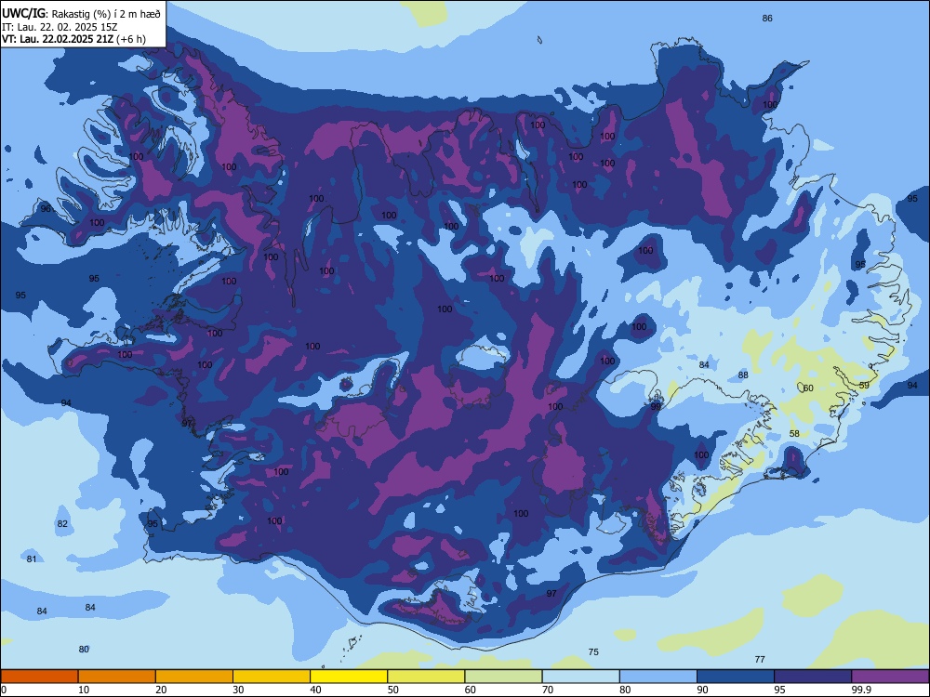This screenshot has height=697, width=930.
Task: Click the amber 20–30 legend swatch
Action: 194,677
